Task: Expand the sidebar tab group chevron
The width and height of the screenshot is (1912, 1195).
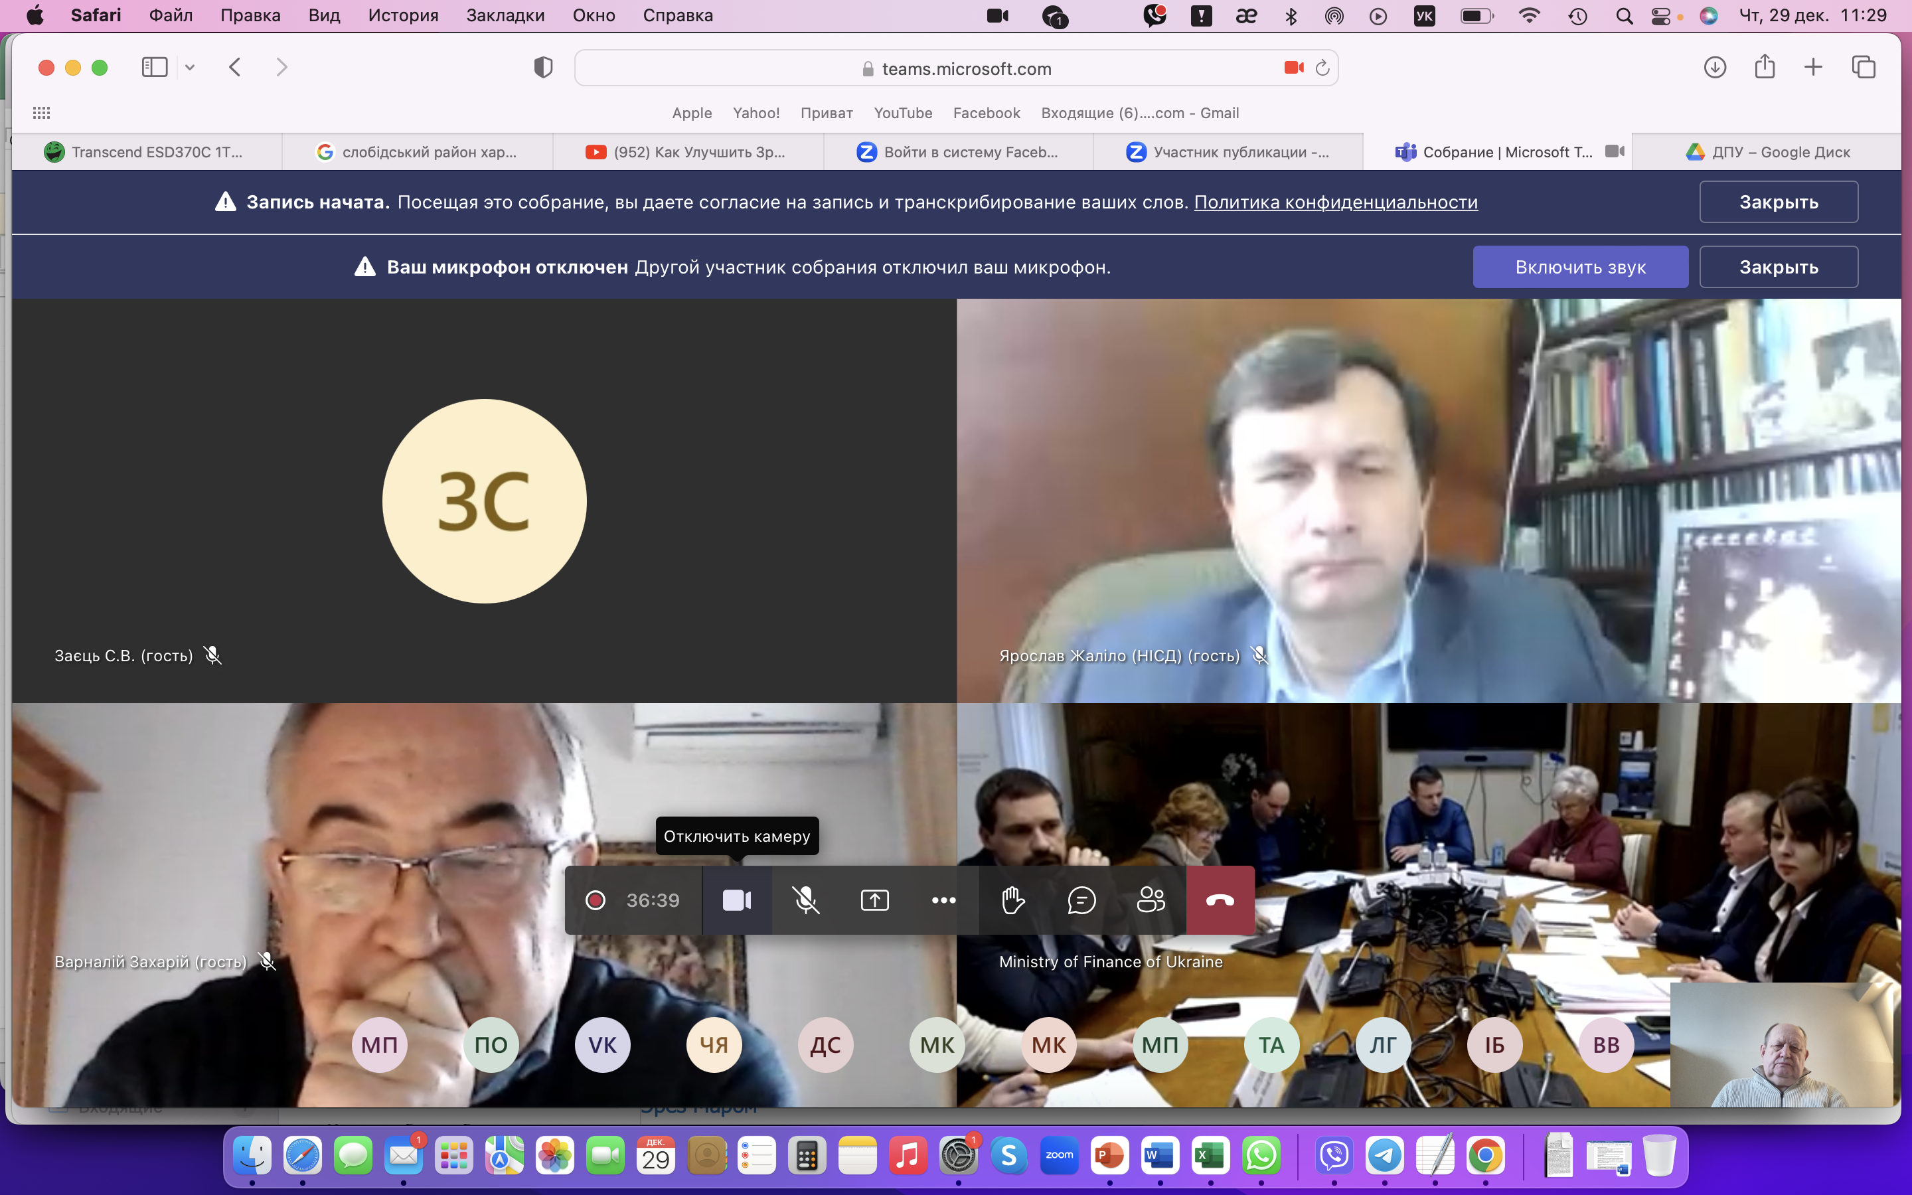Action: (190, 67)
